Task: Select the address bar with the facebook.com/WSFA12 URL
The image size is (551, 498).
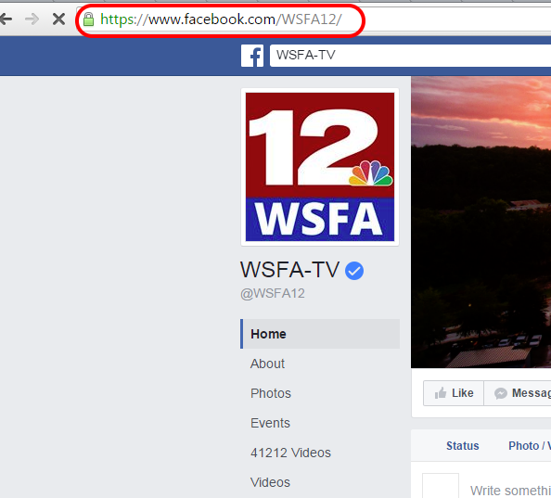Action: tap(221, 19)
